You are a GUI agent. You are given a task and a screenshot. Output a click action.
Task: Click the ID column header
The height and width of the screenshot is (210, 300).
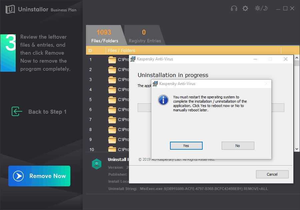point(96,50)
